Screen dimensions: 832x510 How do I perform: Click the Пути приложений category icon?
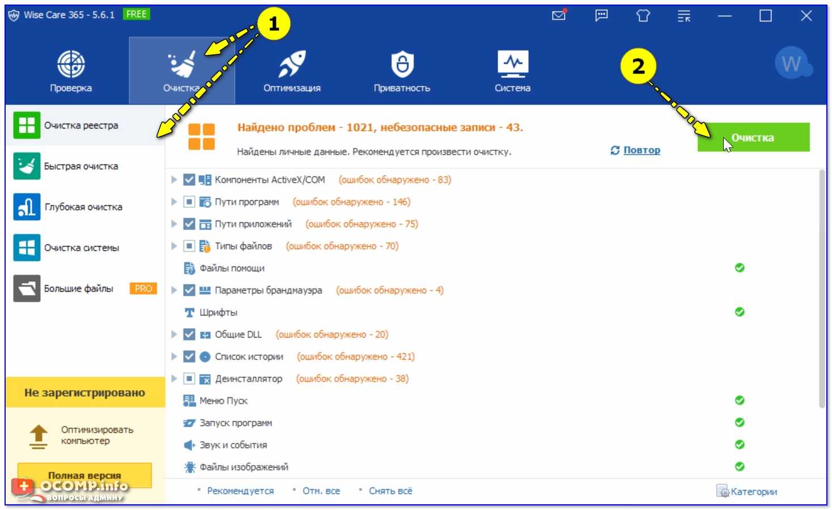click(x=205, y=224)
